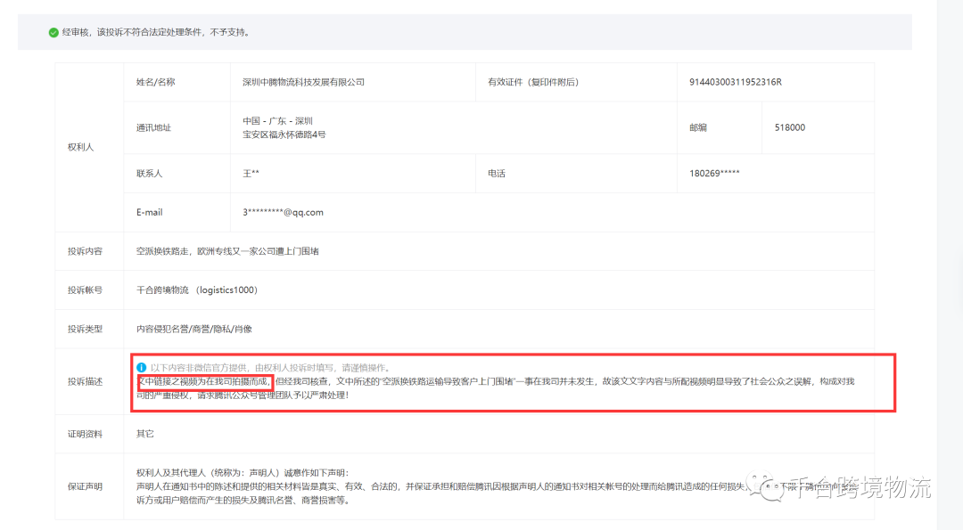Select phone number 180269*****
963x530 pixels.
point(714,174)
